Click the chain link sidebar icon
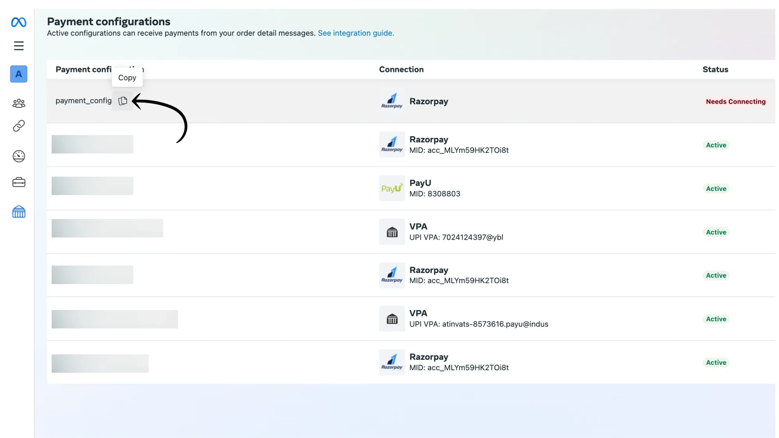 19,126
